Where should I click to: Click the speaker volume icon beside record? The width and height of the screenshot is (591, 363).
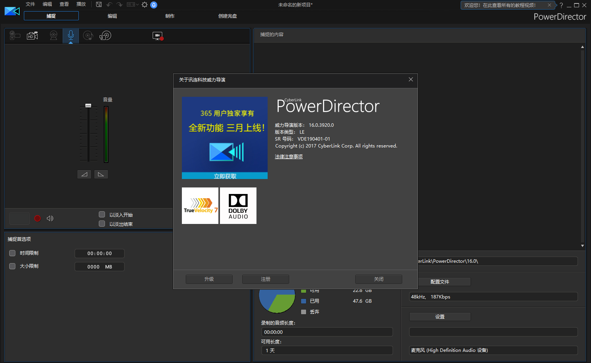(50, 218)
